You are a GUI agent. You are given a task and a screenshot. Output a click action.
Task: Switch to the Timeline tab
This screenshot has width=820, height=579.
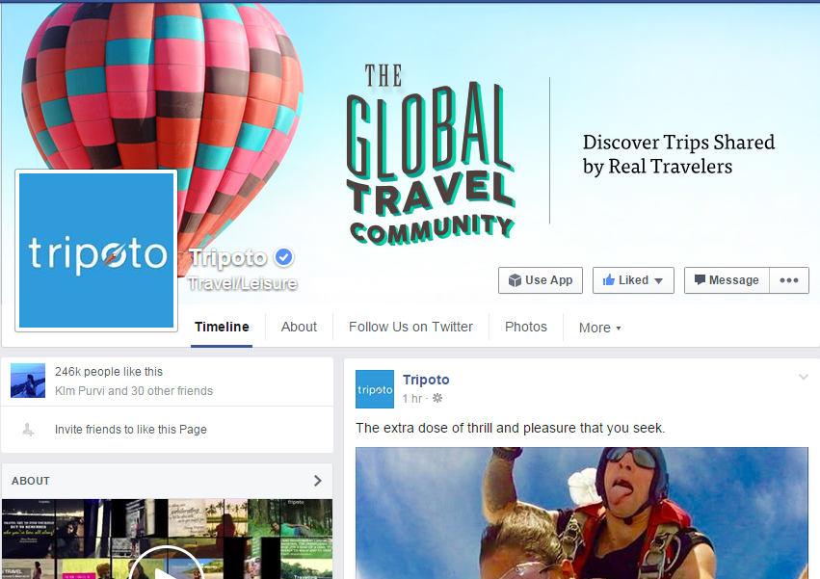(222, 327)
